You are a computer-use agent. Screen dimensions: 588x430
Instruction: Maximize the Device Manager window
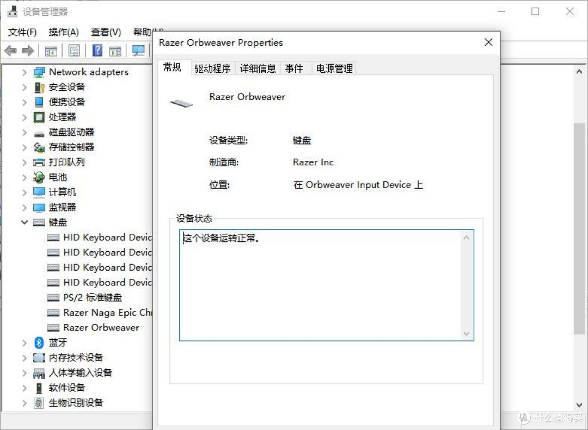[x=536, y=11]
